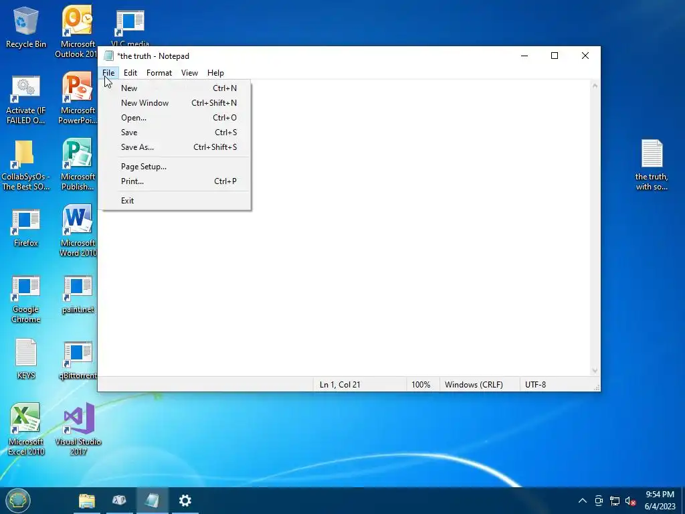Select the Google Chrome desktop shortcut
This screenshot has width=685, height=514.
pyautogui.click(x=26, y=299)
